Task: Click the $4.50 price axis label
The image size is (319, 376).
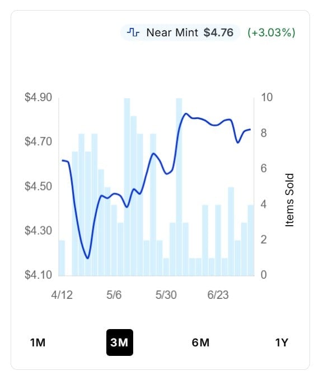Action: [38, 186]
